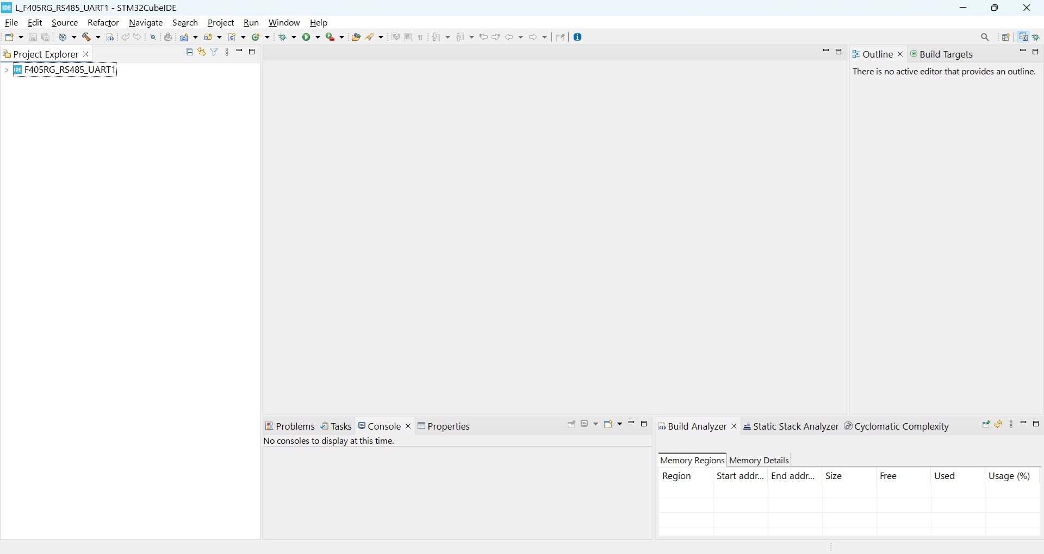This screenshot has height=554, width=1044.
Task: Click the New source folder icon
Action: 209,37
